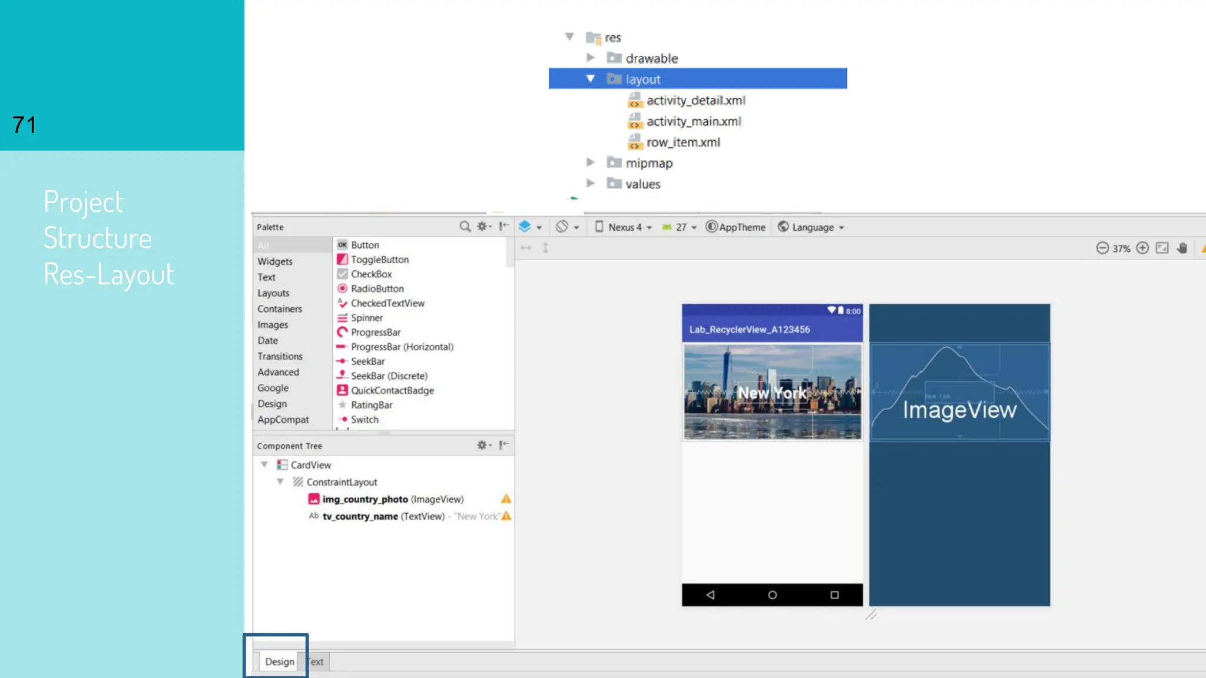The height and width of the screenshot is (678, 1206).
Task: Open the Nexus 4 device dropdown
Action: (x=624, y=227)
